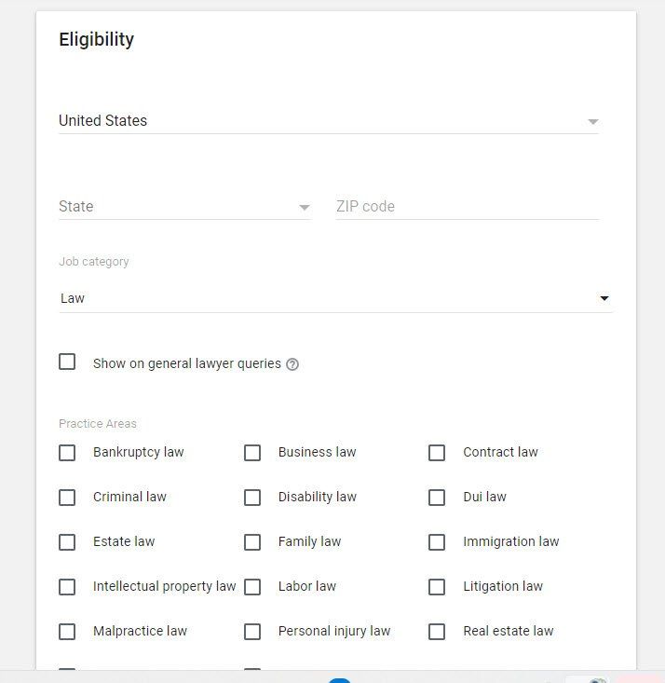Enable Show on general lawyer queries

pyautogui.click(x=67, y=362)
